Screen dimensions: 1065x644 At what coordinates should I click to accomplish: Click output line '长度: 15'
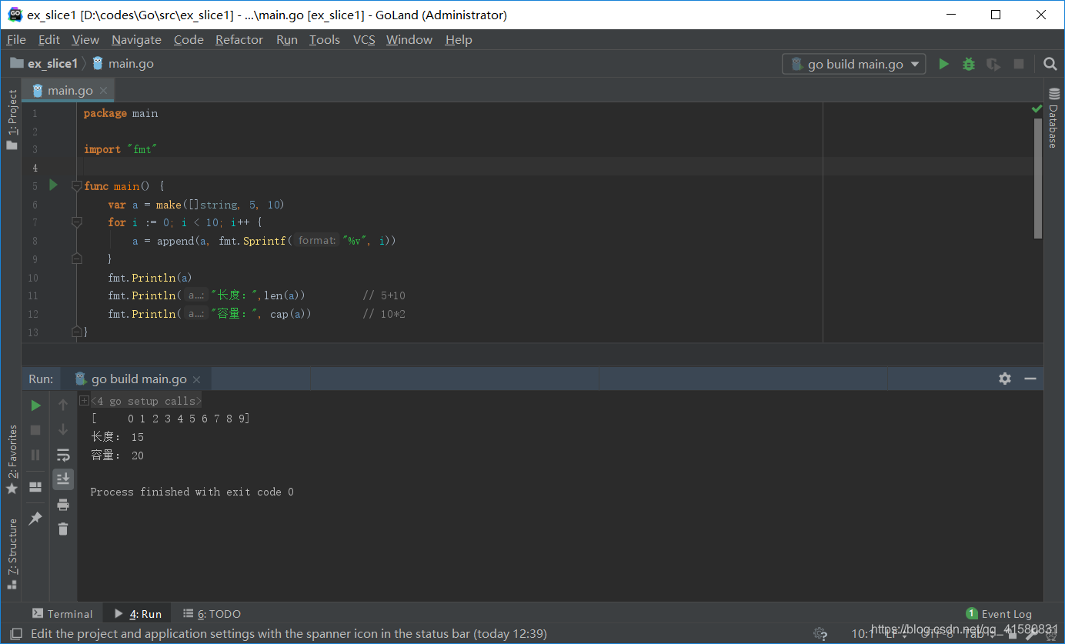(117, 437)
